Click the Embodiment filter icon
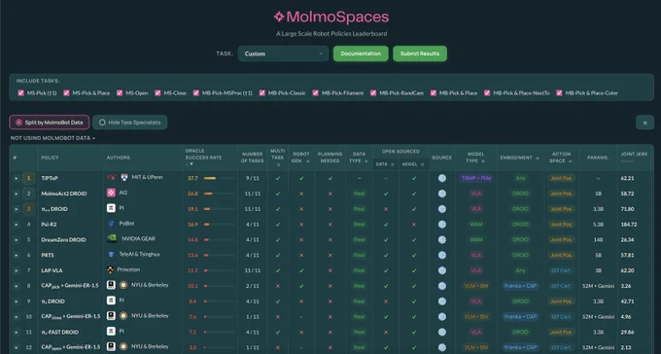Image resolution: width=661 pixels, height=354 pixels. point(537,158)
